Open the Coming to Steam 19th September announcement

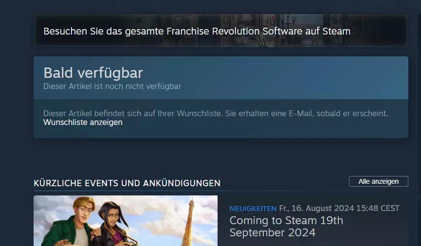[x=286, y=227]
